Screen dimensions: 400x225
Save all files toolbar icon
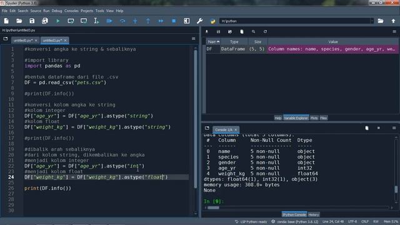coord(45,21)
